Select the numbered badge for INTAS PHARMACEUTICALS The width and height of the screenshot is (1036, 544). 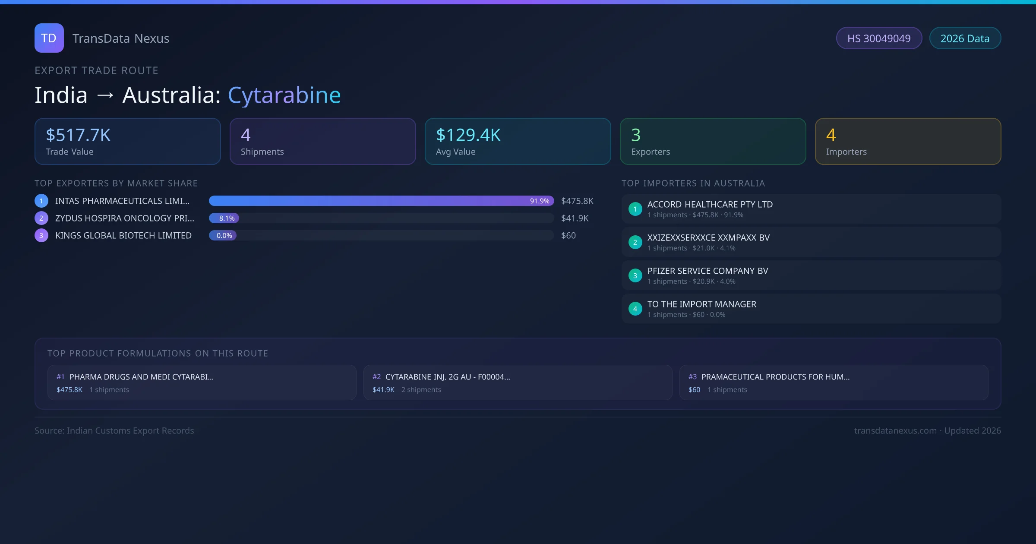pyautogui.click(x=41, y=201)
